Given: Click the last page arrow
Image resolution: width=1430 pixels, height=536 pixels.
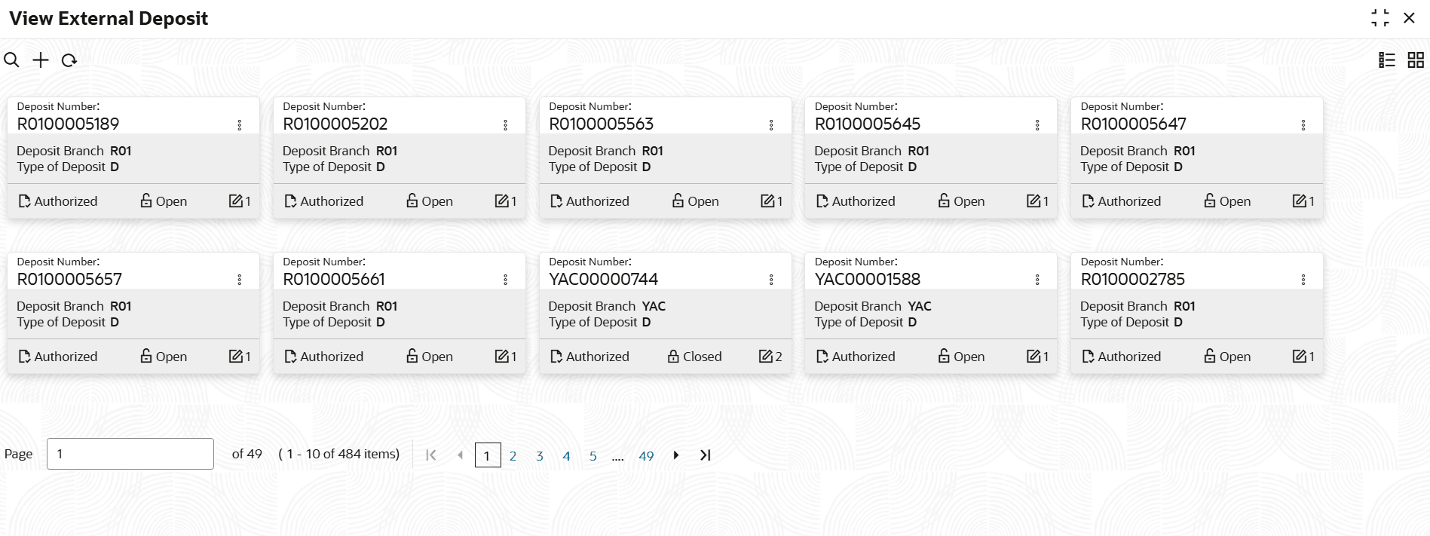Looking at the screenshot, I should tap(705, 455).
